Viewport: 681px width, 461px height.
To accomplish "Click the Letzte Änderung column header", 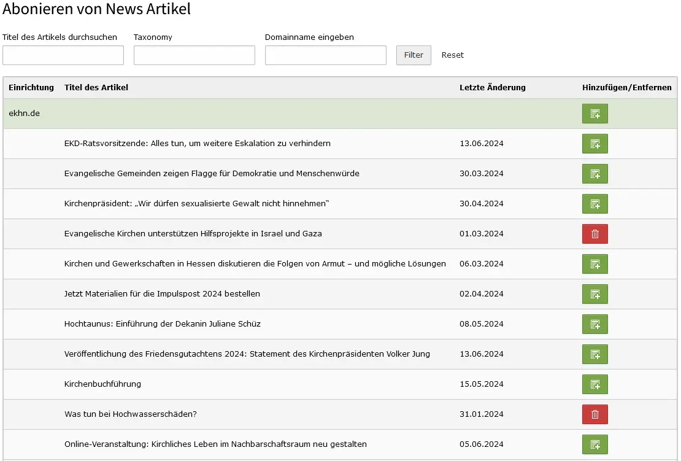I will [493, 87].
